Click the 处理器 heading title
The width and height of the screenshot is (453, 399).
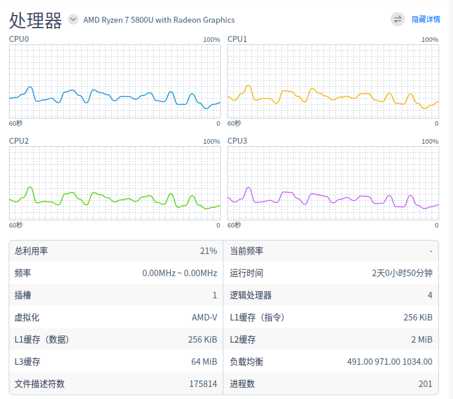pos(36,20)
